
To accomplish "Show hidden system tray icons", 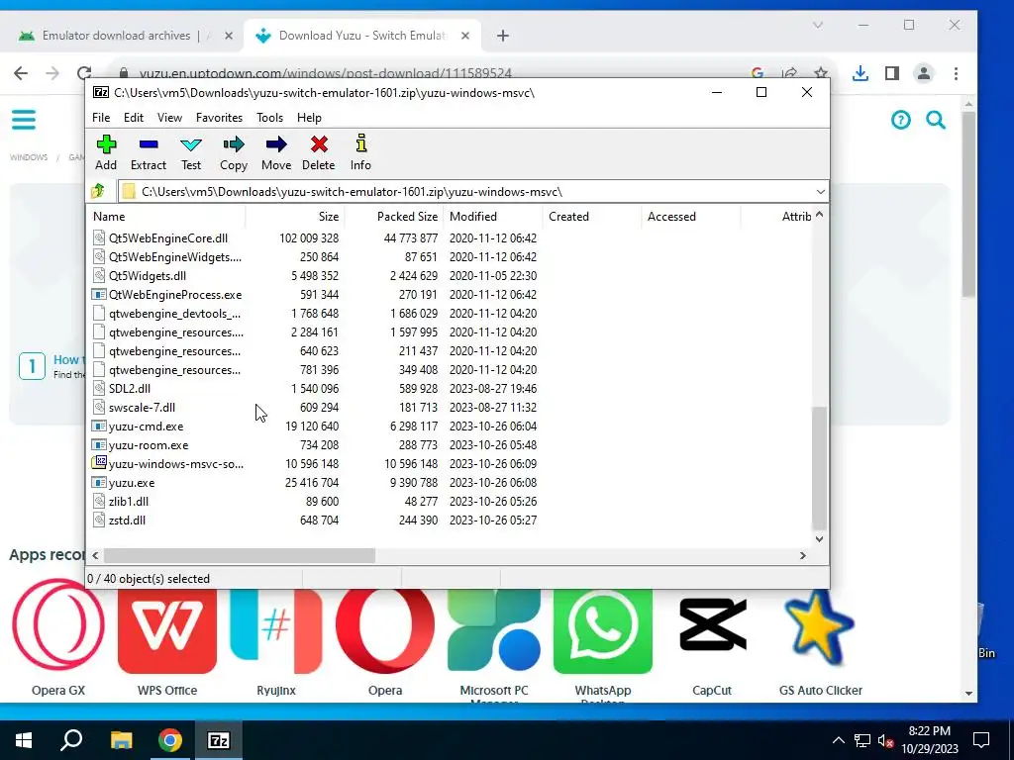I will tap(838, 740).
